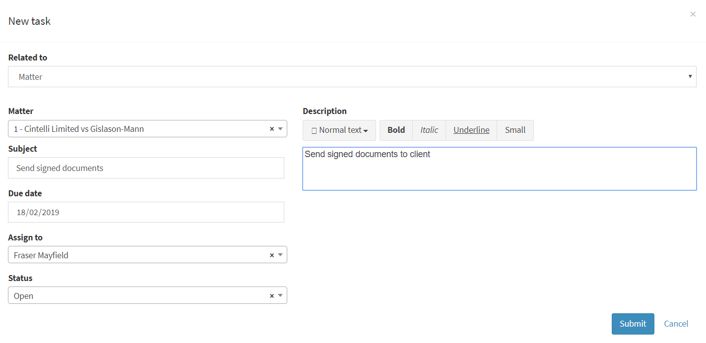The image size is (706, 343).
Task: Expand the Assign to dropdown arrow
Action: click(280, 255)
